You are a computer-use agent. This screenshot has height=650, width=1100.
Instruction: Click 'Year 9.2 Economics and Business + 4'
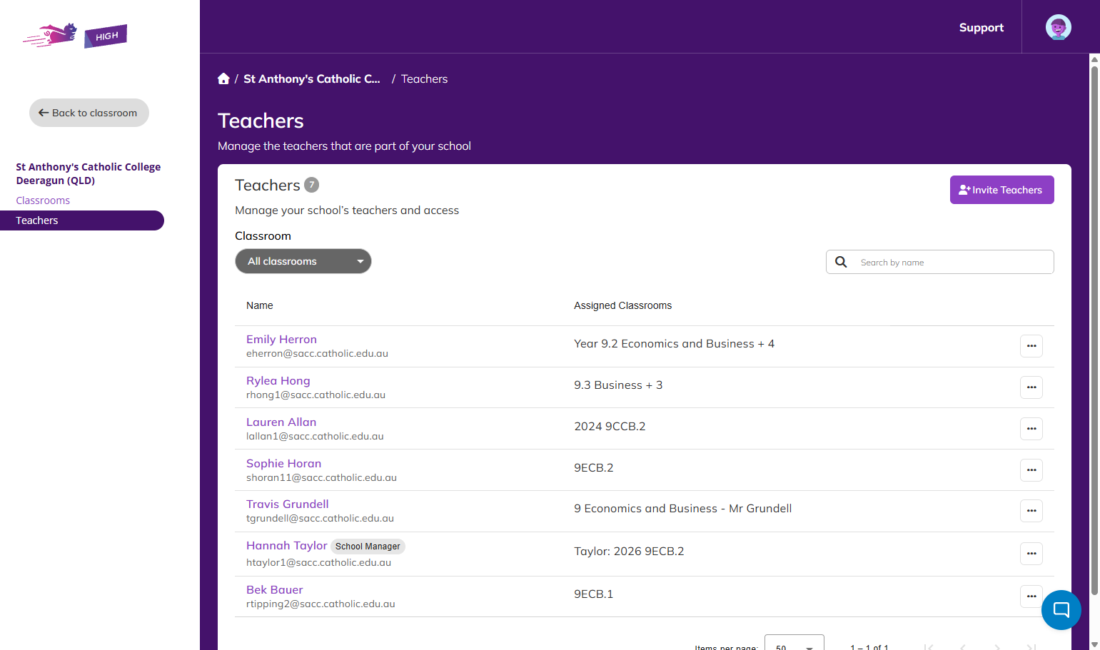coord(675,344)
